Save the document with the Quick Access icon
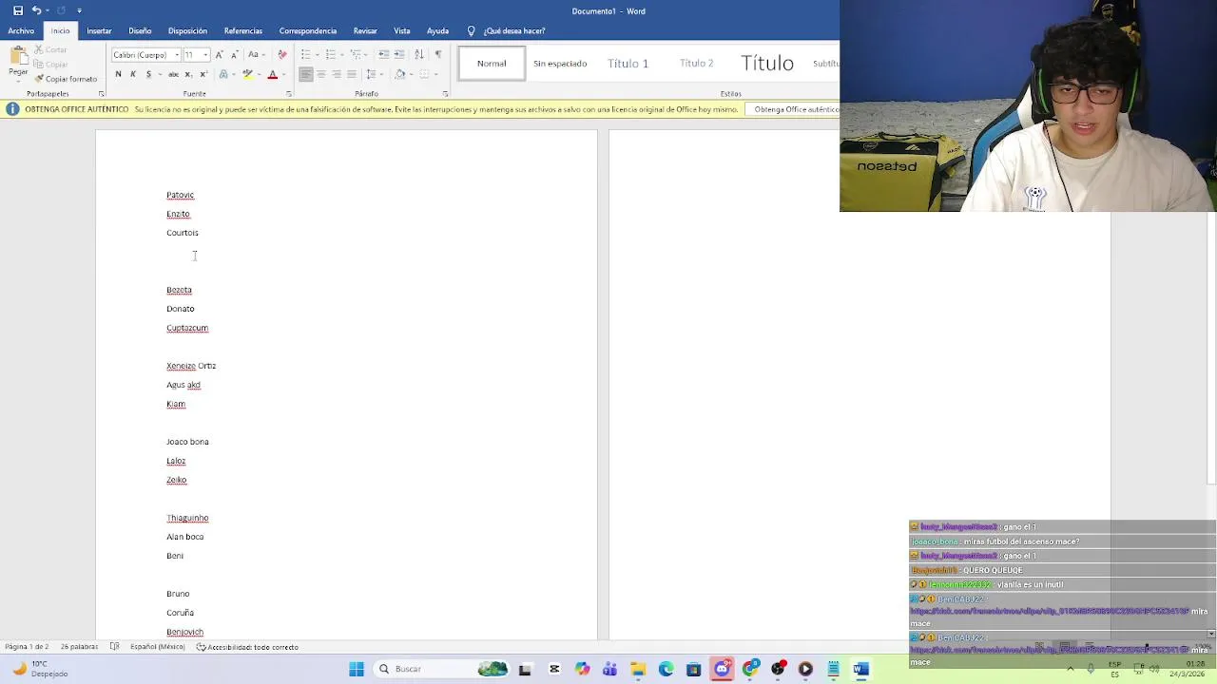 pos(18,10)
